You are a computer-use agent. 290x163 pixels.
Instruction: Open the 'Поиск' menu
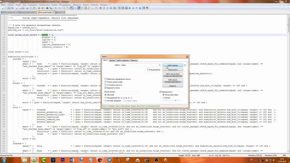pos(18,5)
